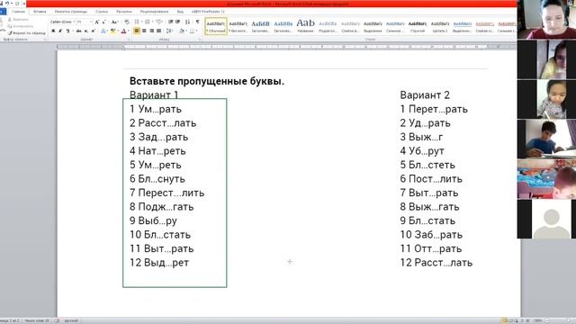576x324 pixels.
Task: Click the Cut command
Action: 18,20
